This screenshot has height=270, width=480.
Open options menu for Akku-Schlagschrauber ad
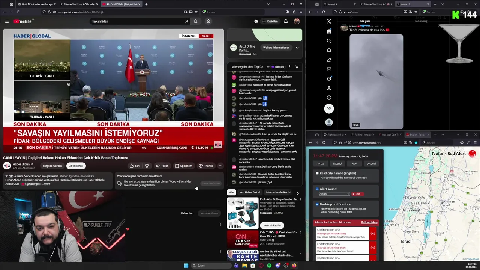coord(301,200)
